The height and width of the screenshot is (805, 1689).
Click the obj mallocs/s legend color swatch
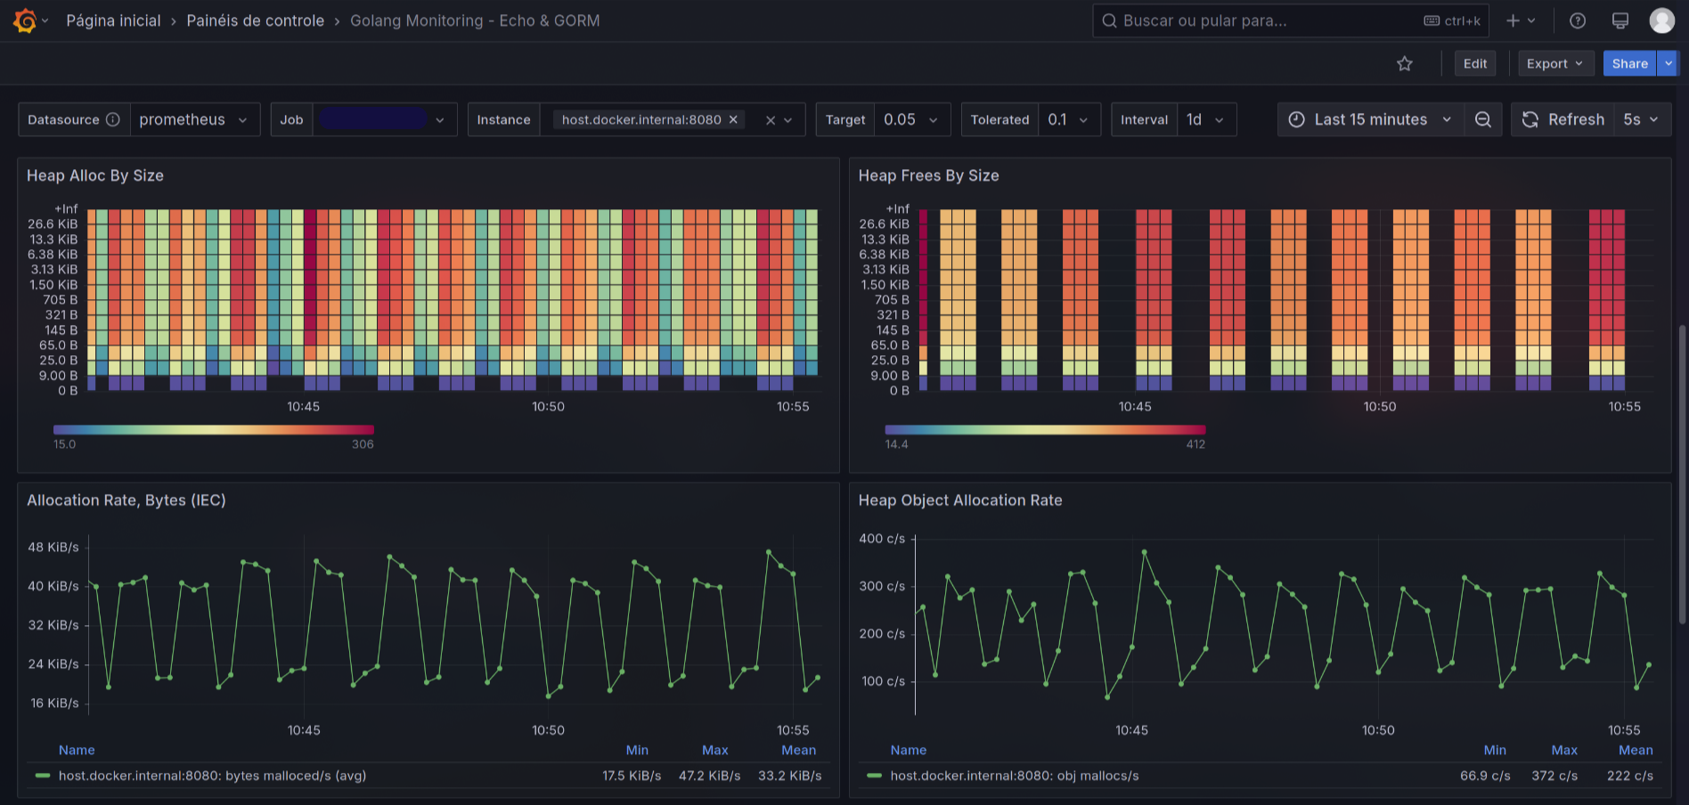click(x=874, y=776)
